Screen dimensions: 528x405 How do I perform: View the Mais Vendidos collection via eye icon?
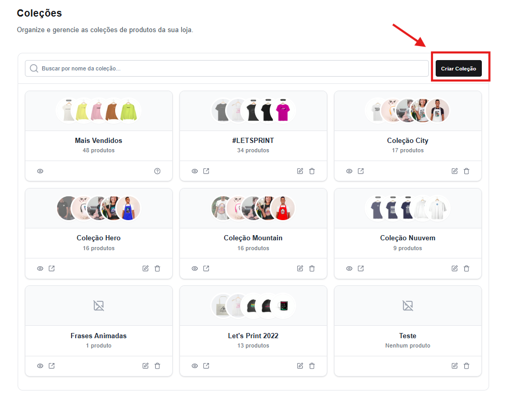[40, 171]
